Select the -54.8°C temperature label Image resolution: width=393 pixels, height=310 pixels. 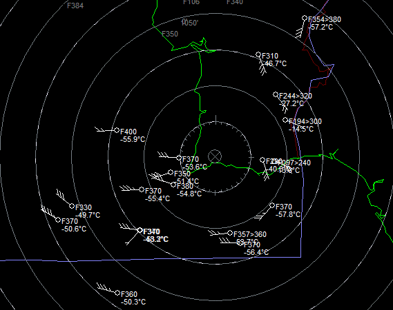click(189, 194)
